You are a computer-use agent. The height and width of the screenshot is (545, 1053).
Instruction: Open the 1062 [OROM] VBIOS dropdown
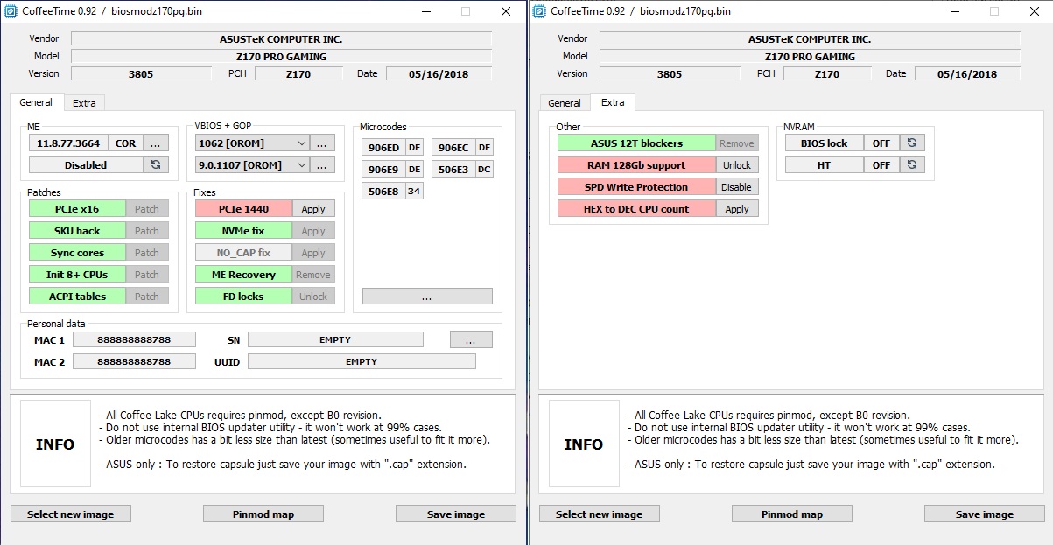(252, 143)
